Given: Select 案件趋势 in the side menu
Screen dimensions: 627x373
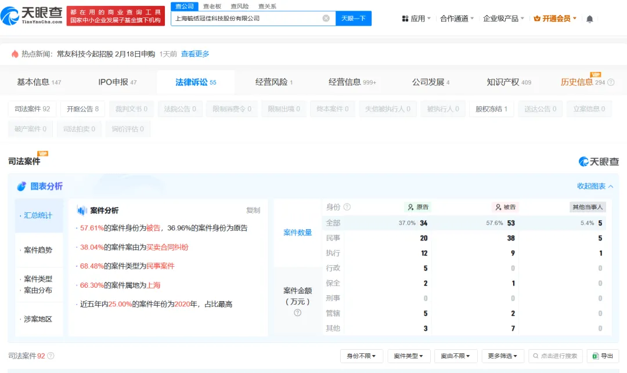Looking at the screenshot, I should tap(39, 250).
